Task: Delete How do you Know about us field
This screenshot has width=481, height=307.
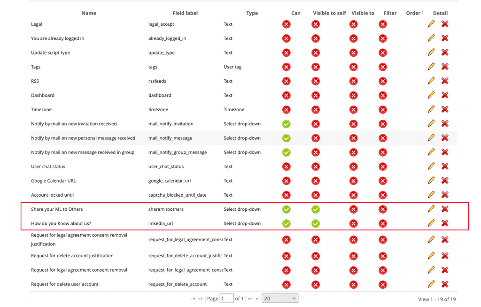Action: (x=445, y=223)
